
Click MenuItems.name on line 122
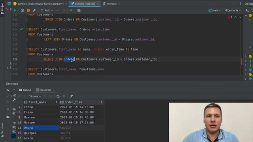click(x=92, y=69)
